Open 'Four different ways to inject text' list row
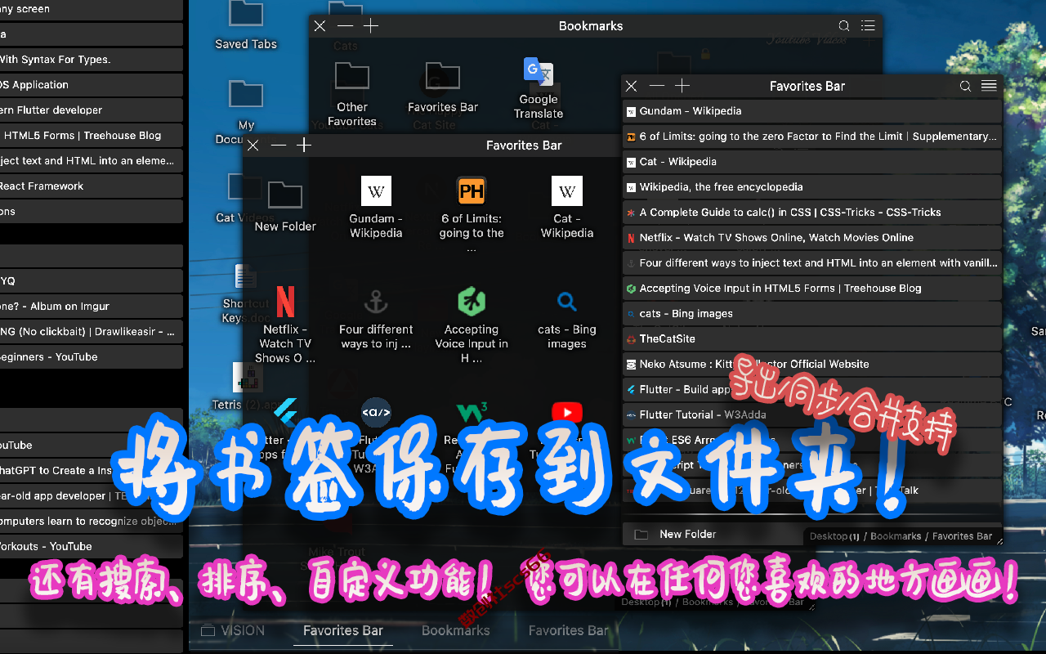 [811, 263]
